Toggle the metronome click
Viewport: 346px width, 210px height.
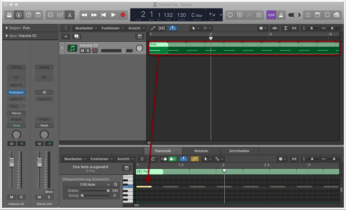[281, 15]
